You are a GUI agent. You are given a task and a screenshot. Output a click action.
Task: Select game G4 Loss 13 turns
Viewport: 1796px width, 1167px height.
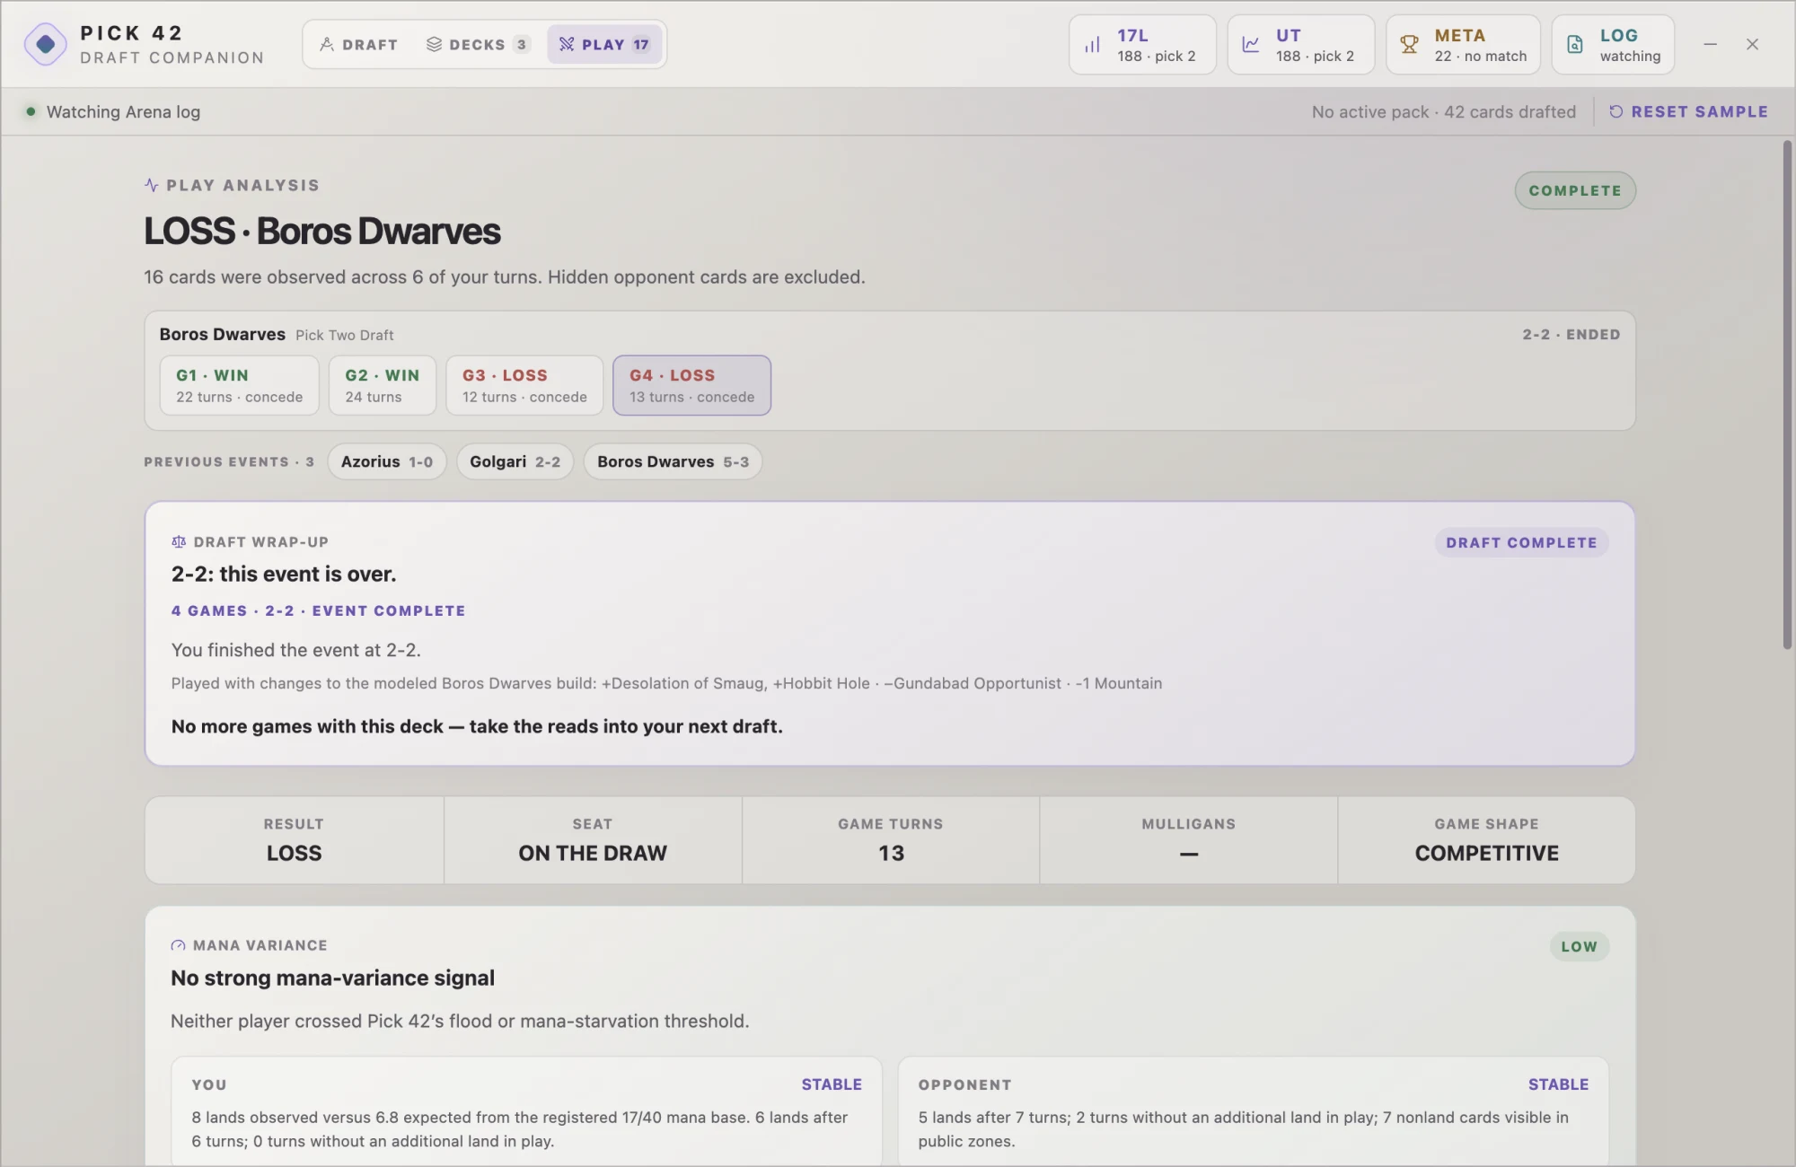point(691,385)
